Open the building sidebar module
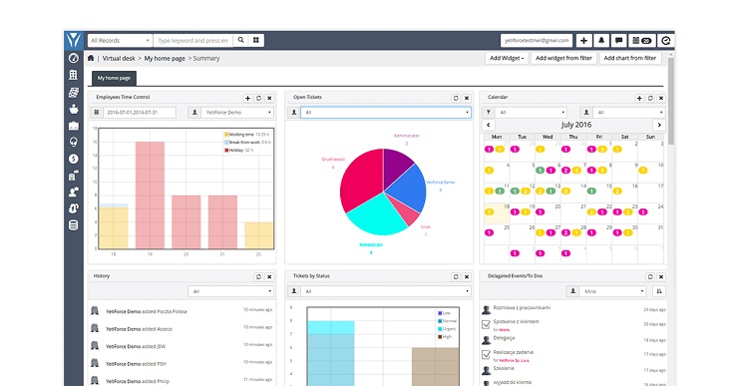The height and width of the screenshot is (386, 738). pyautogui.click(x=74, y=75)
